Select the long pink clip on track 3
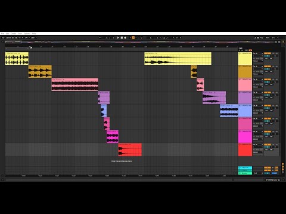 tap(74, 84)
